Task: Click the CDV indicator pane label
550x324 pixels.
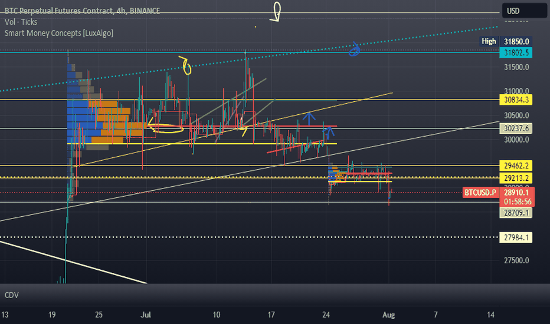Action: (12, 295)
